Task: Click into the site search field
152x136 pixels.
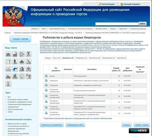Action: [x=117, y=24]
